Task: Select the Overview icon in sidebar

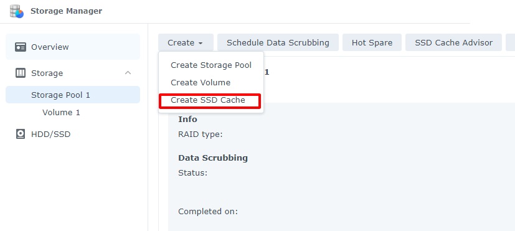Action: coord(21,47)
